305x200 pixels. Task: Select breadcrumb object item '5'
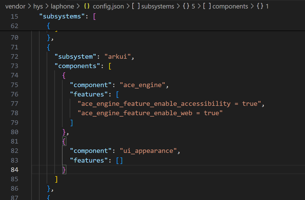click(193, 7)
